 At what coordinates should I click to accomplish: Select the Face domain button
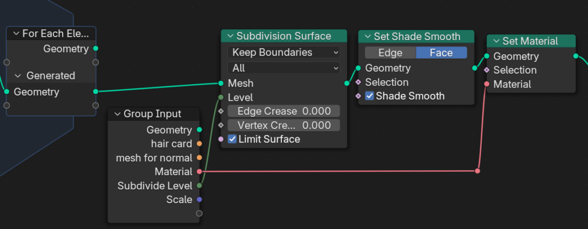[x=441, y=53]
